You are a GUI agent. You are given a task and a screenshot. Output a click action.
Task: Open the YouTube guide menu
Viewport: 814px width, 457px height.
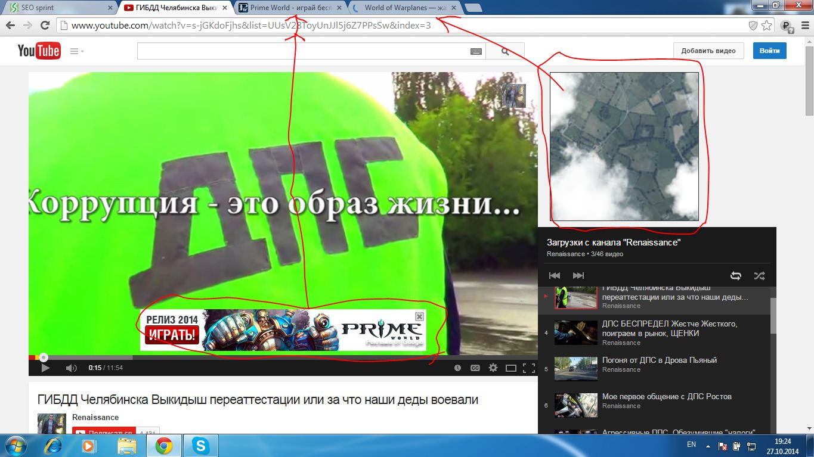[77, 51]
